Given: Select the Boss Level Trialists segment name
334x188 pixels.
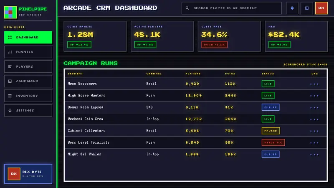Looking at the screenshot, I should click(x=89, y=142).
